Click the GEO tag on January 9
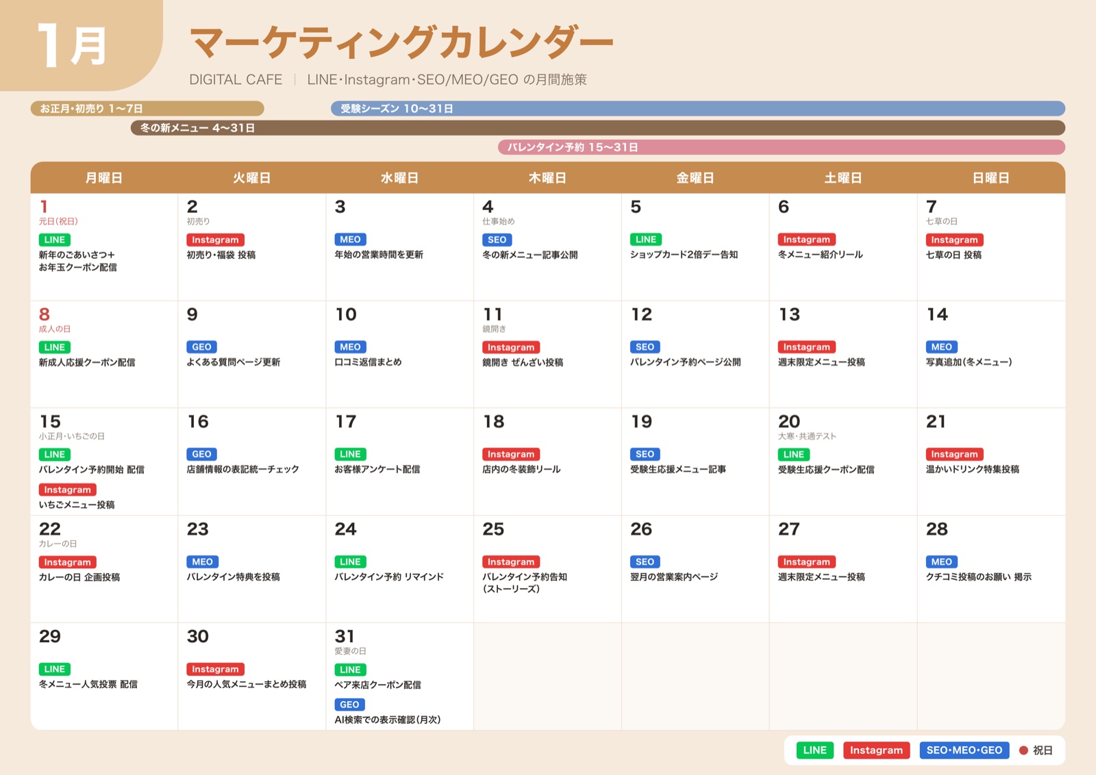Screen dimensions: 1096x775 coord(202,347)
